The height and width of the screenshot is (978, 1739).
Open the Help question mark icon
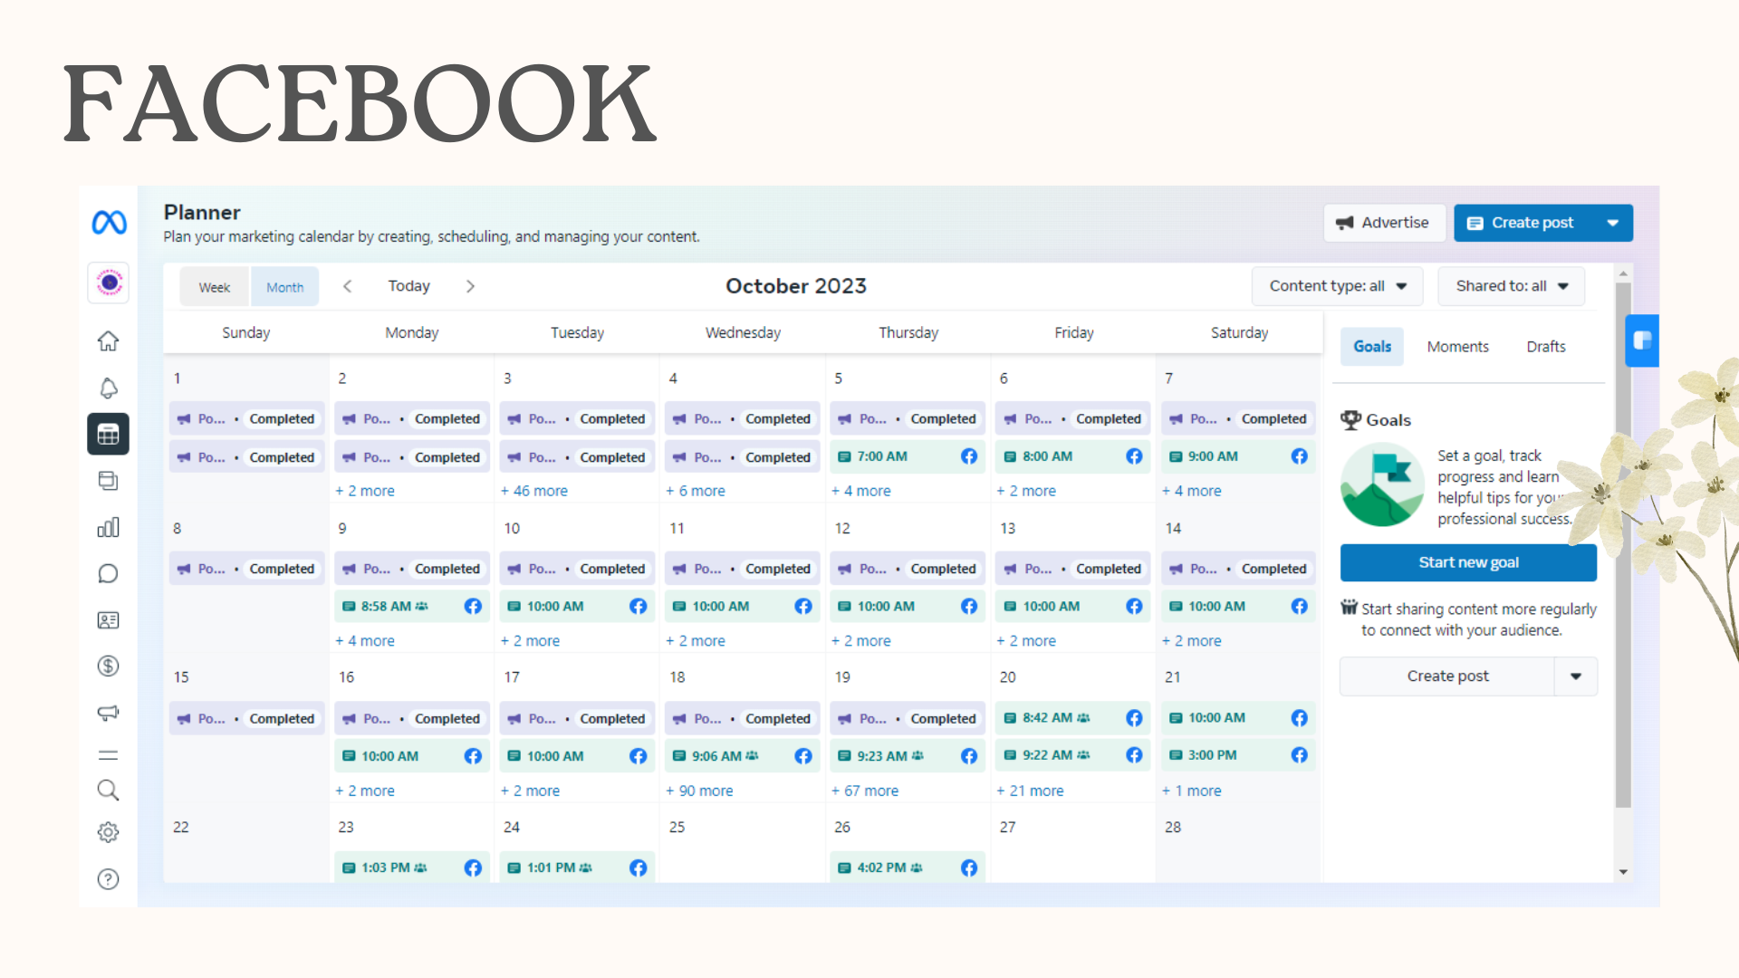[108, 878]
